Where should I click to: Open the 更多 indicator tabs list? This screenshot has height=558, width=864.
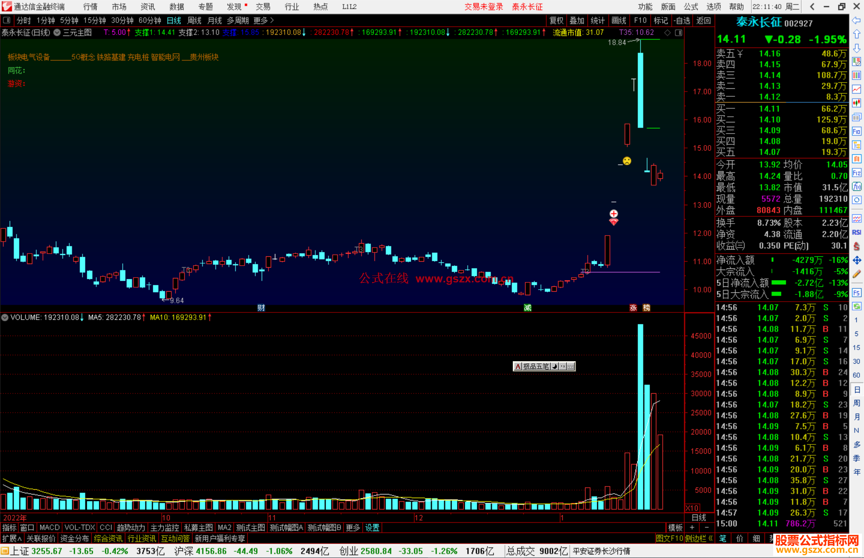click(353, 528)
